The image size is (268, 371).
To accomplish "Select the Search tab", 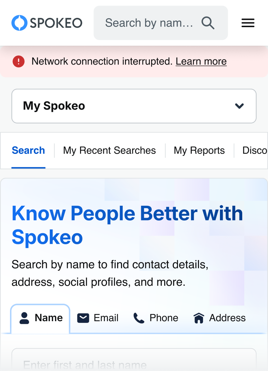I will [x=28, y=150].
